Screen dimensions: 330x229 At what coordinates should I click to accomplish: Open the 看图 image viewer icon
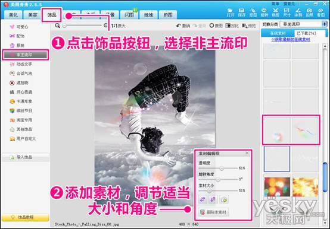coord(320,12)
